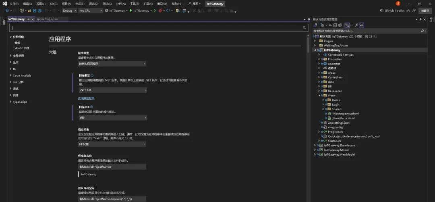The width and height of the screenshot is (435, 202).
Task: Select Quickstarts.ReferenceServer.Config.xml file
Action: (x=354, y=136)
